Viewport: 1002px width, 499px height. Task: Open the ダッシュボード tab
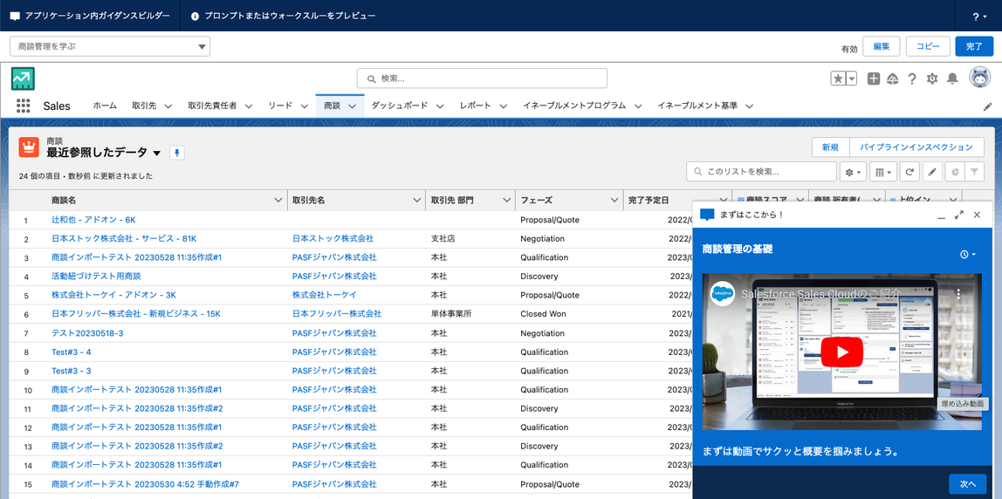[x=400, y=106]
